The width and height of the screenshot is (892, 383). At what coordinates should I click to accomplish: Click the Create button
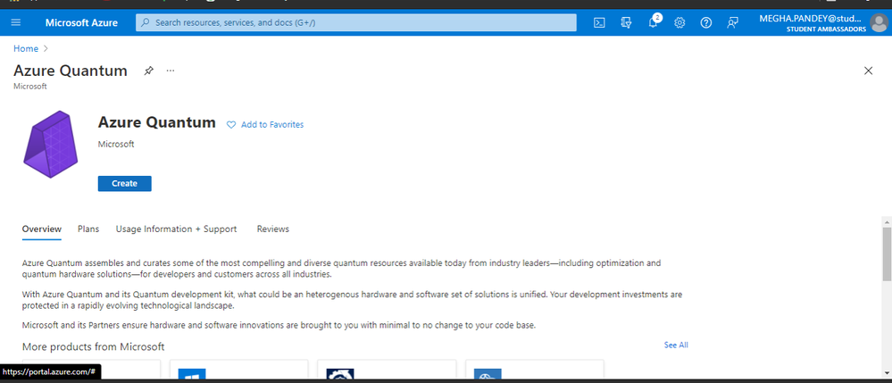coord(125,183)
